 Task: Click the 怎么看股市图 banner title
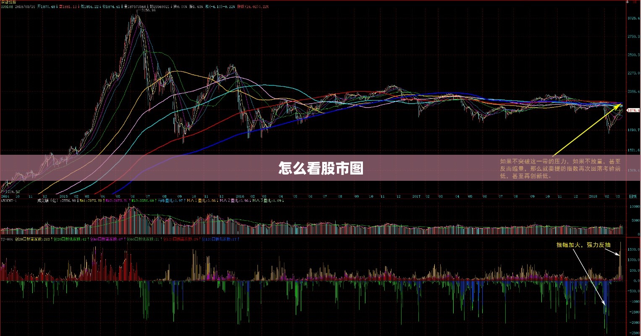(x=320, y=168)
